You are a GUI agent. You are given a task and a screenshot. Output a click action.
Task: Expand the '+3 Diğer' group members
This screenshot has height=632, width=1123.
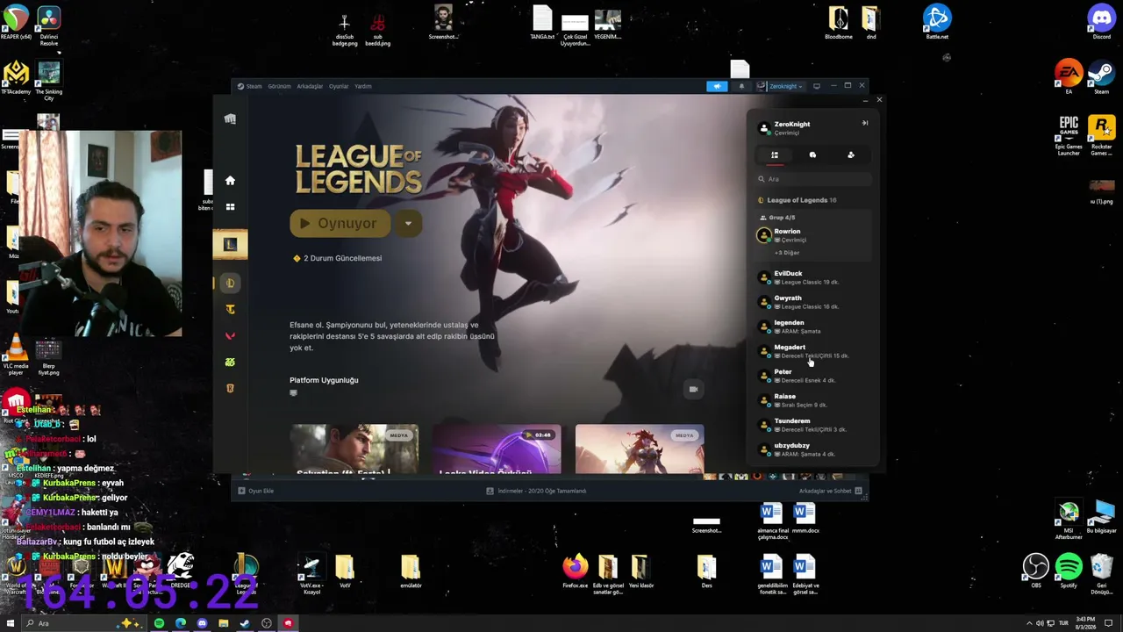[787, 253]
